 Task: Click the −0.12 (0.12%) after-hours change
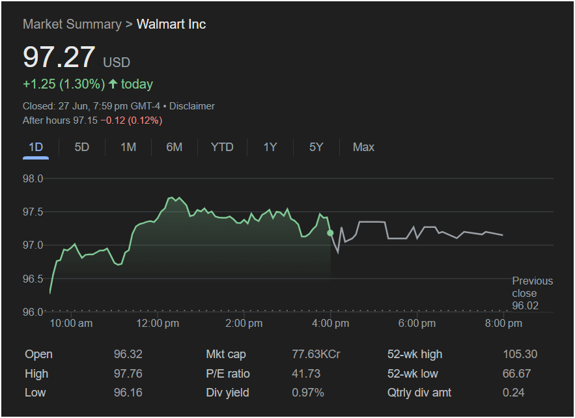coord(132,120)
